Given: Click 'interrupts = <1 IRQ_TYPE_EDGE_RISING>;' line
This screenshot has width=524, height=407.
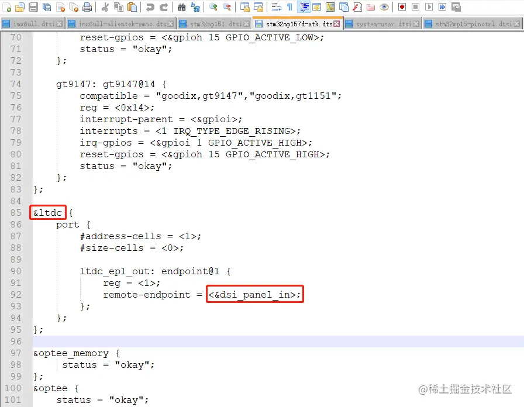Looking at the screenshot, I should coord(190,130).
